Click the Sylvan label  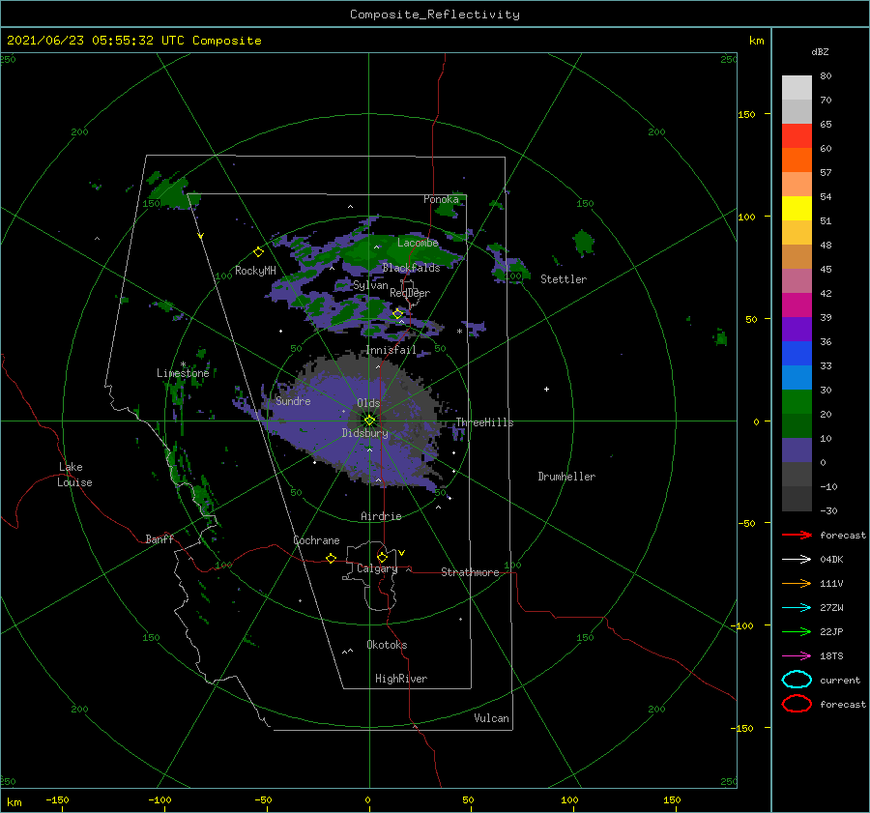[x=370, y=285]
